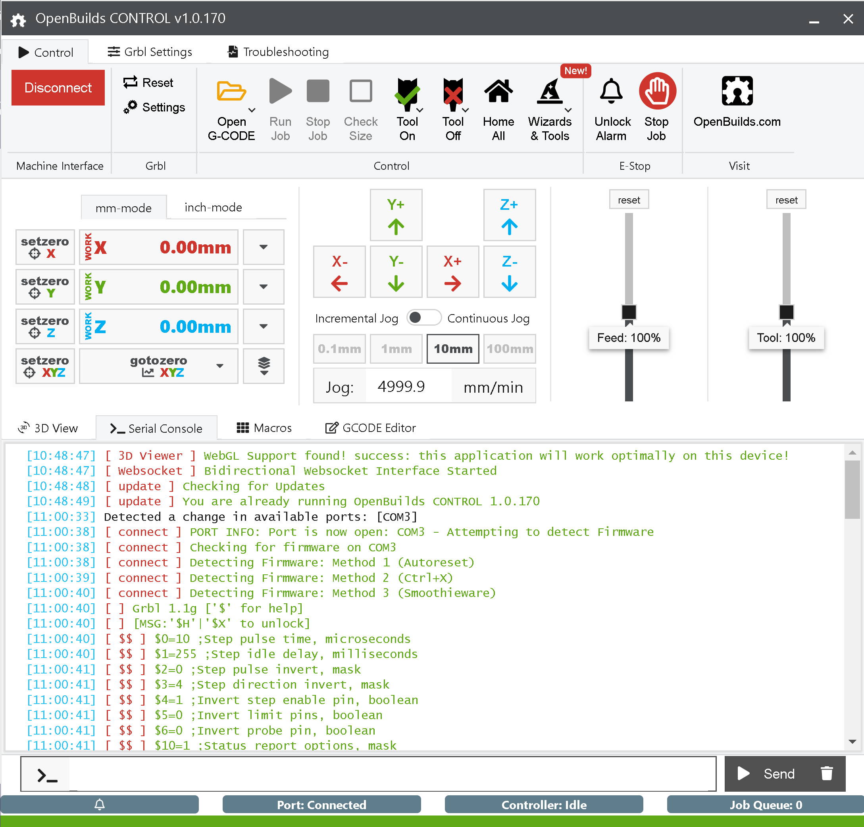Image resolution: width=864 pixels, height=827 pixels.
Task: Click the serial console command input
Action: point(393,774)
